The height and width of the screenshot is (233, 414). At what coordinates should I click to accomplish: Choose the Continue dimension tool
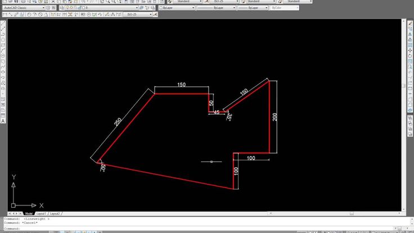(65, 14)
